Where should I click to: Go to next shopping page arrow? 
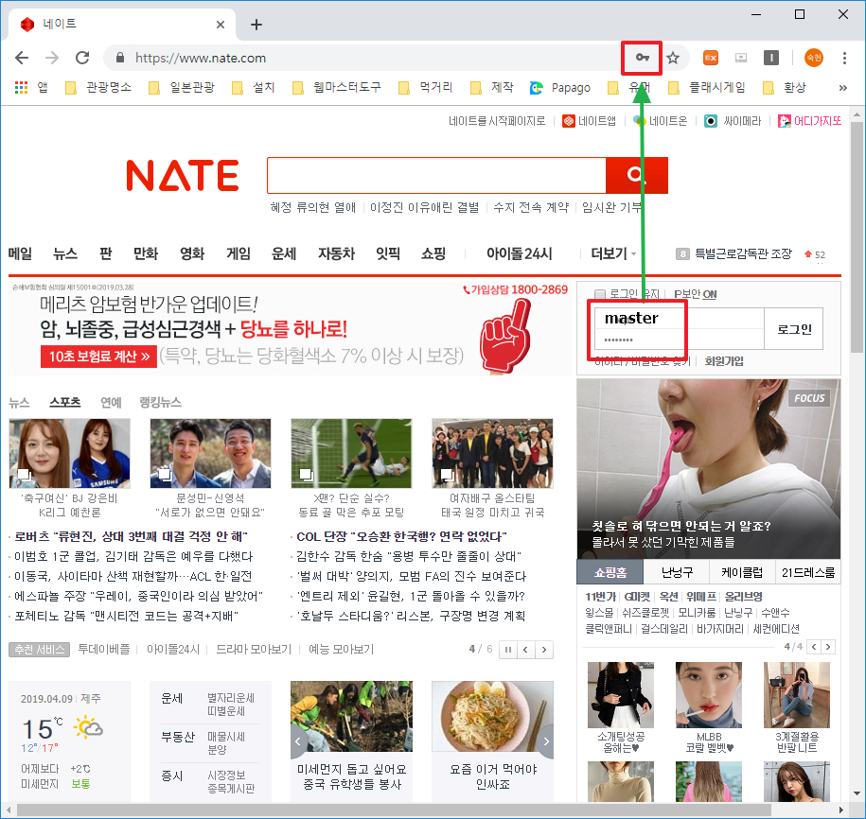(x=828, y=647)
